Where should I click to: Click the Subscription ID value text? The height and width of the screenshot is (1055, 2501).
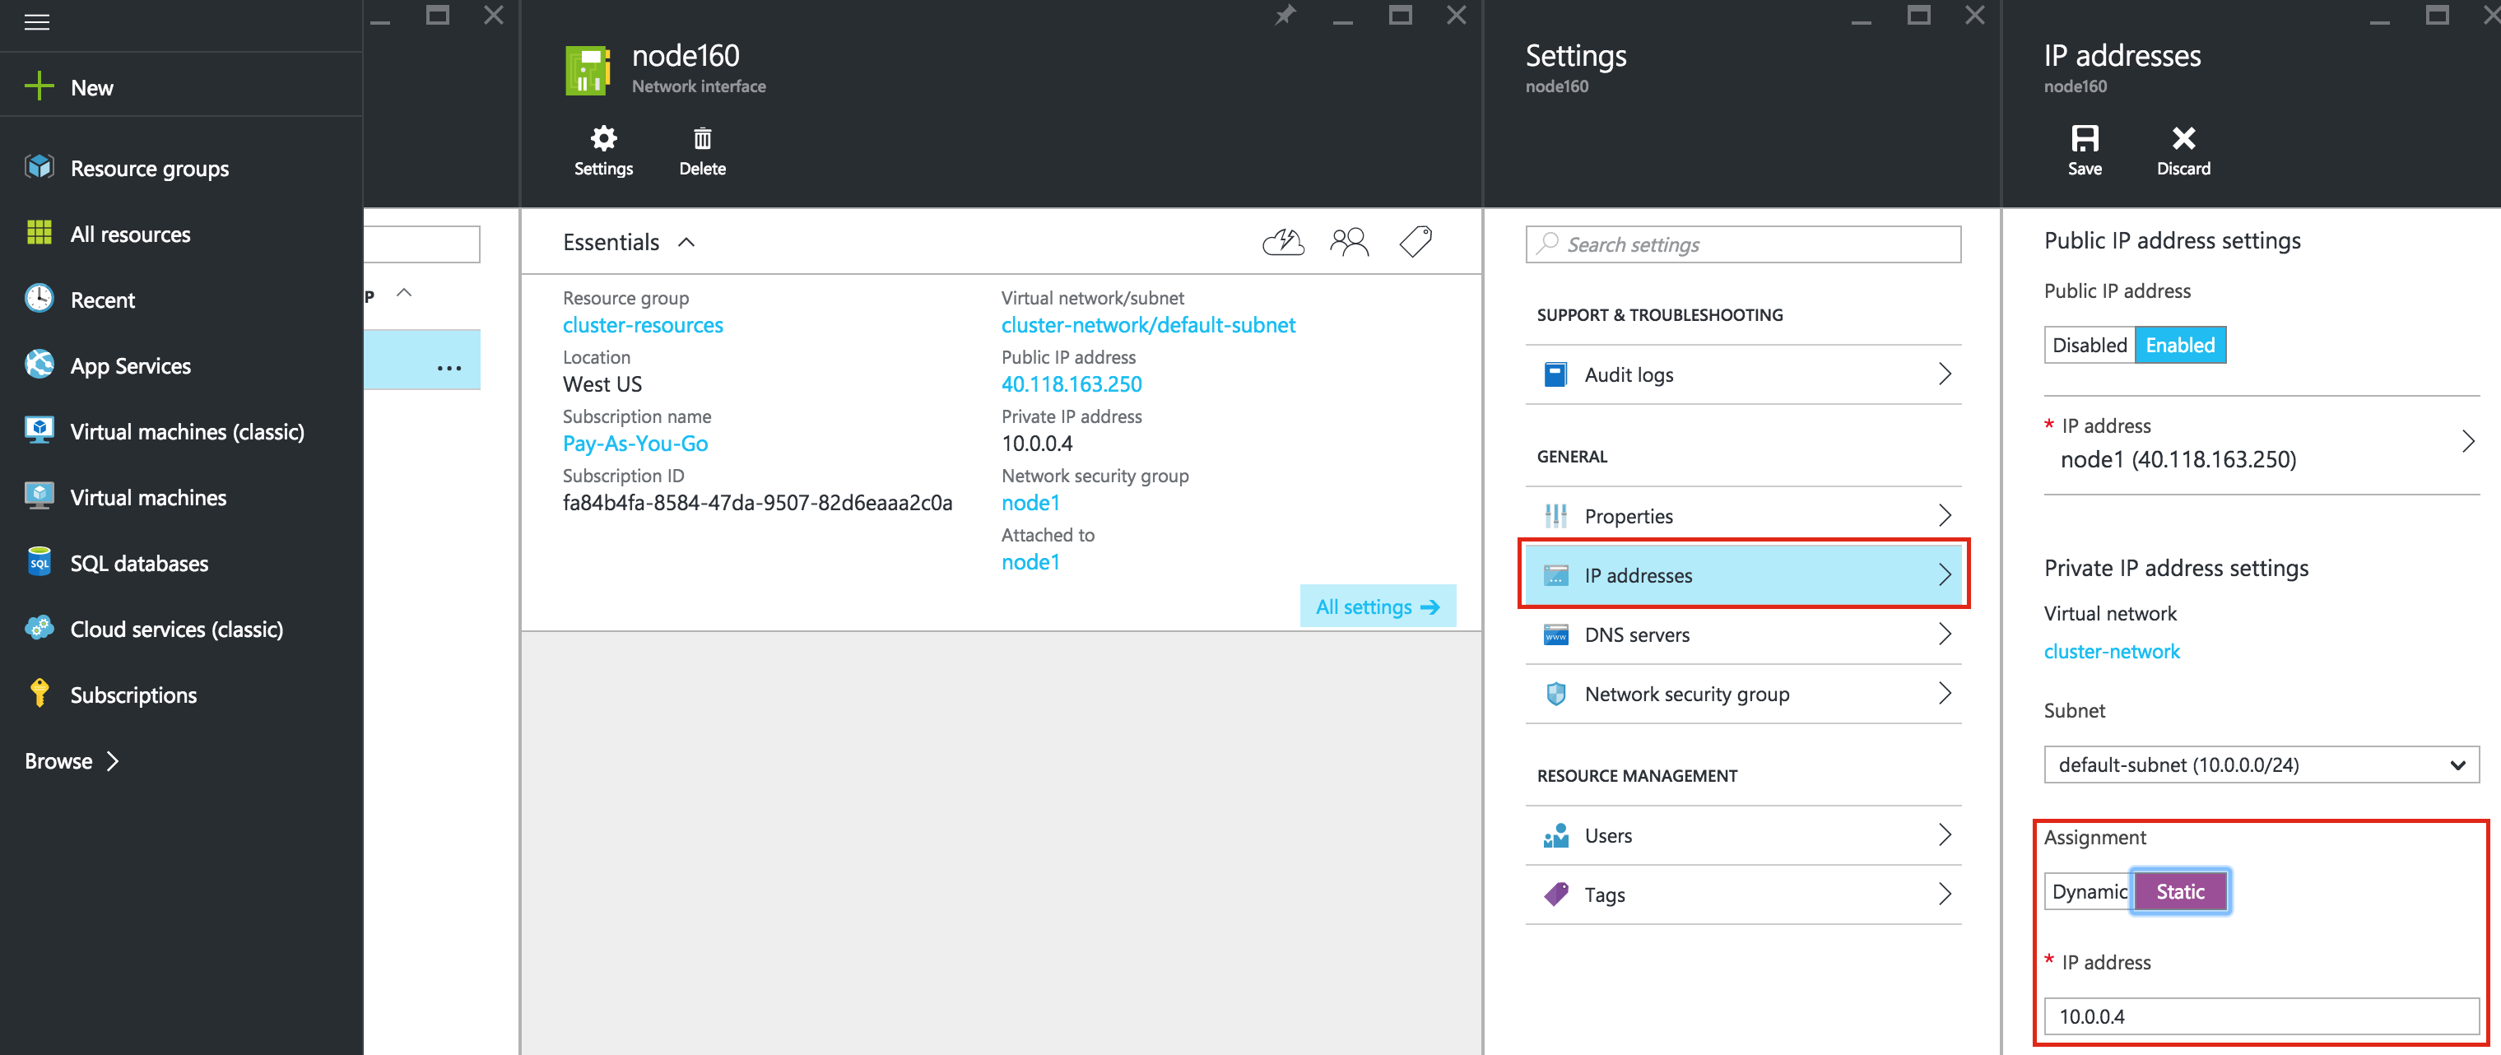click(x=757, y=503)
